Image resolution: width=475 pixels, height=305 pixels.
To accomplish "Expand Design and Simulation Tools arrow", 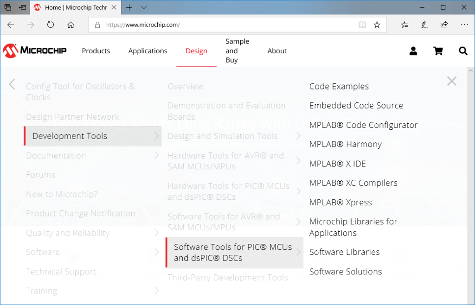I will (x=298, y=136).
